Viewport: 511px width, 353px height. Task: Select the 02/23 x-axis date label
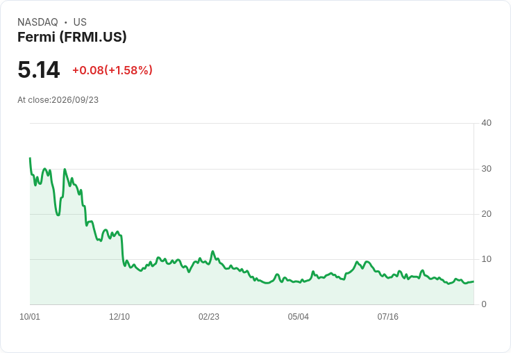(x=209, y=316)
